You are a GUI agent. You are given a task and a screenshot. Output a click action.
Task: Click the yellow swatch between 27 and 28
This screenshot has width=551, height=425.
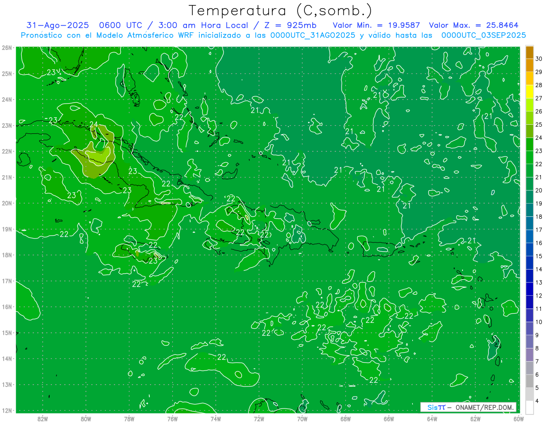[x=529, y=92]
